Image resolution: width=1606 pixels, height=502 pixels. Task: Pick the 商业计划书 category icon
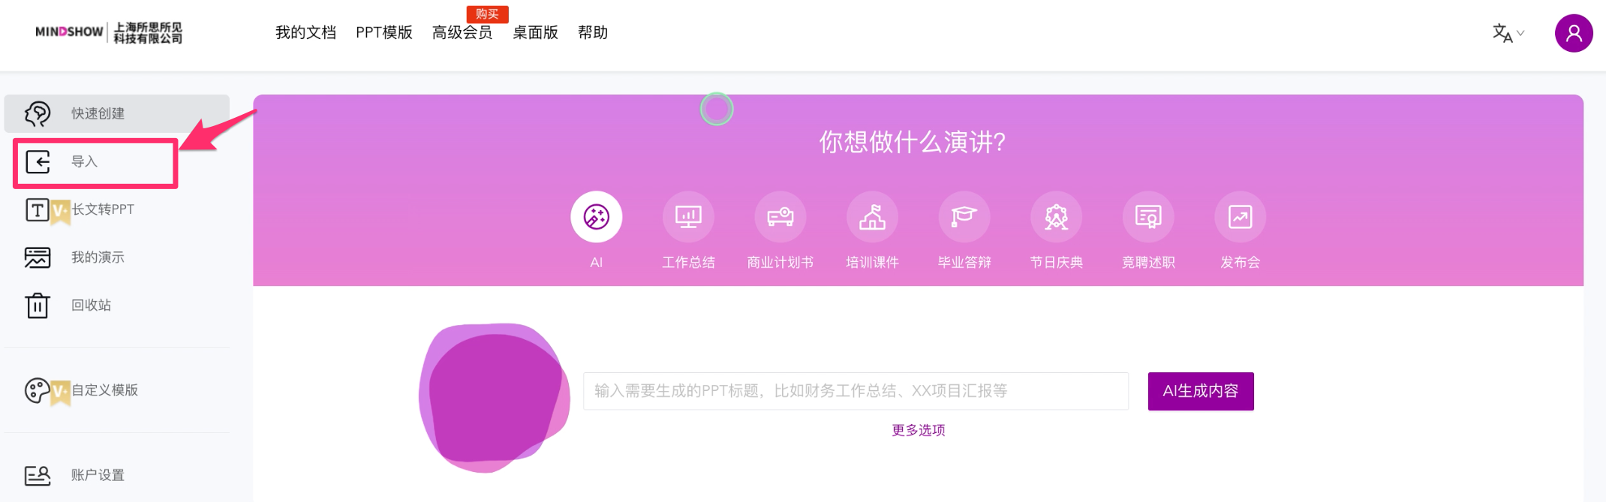pyautogui.click(x=780, y=217)
